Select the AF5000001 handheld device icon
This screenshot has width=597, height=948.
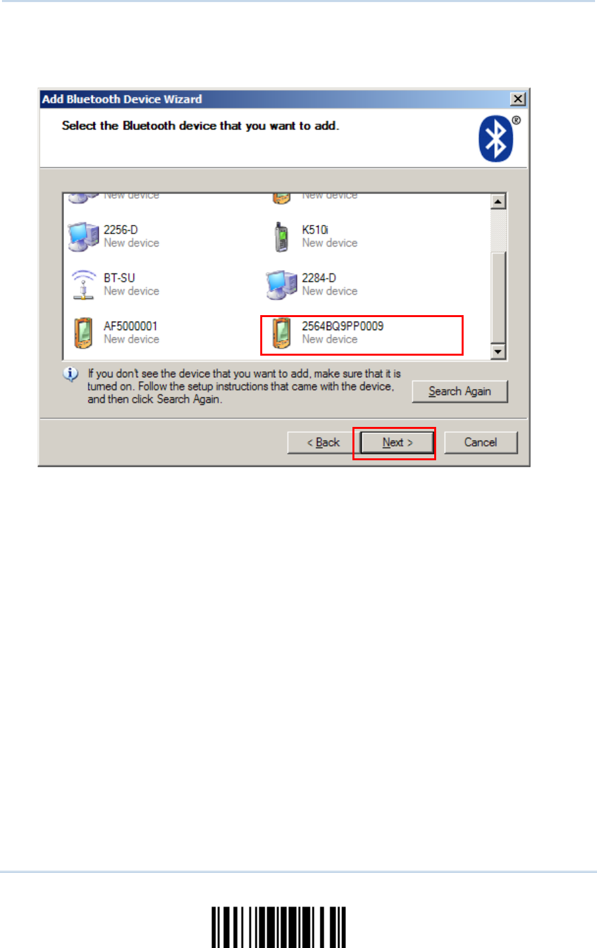[83, 333]
